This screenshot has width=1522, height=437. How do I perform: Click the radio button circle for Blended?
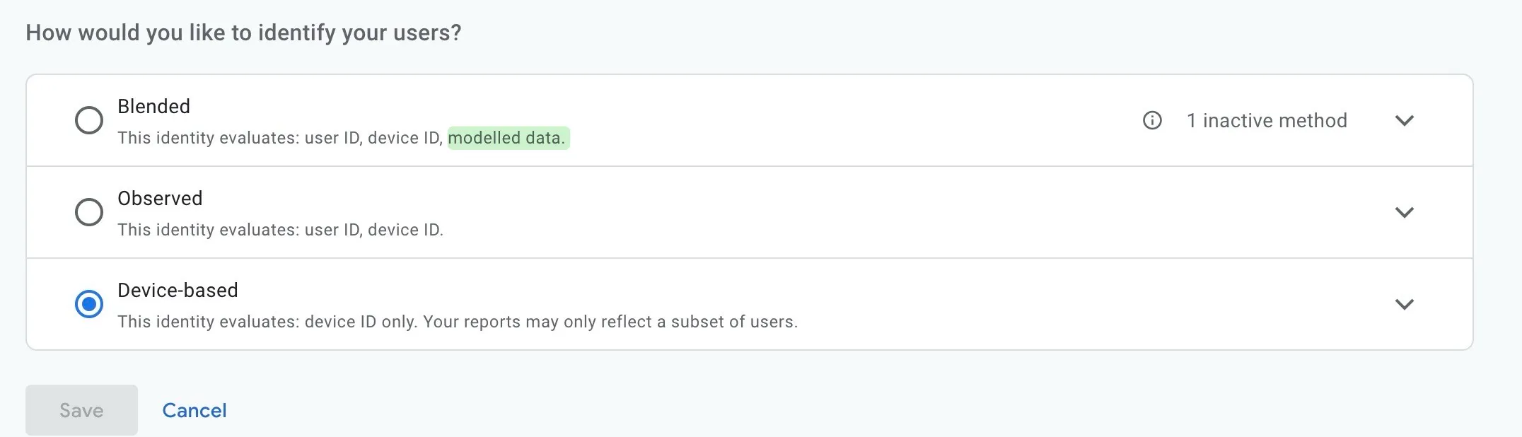point(89,120)
